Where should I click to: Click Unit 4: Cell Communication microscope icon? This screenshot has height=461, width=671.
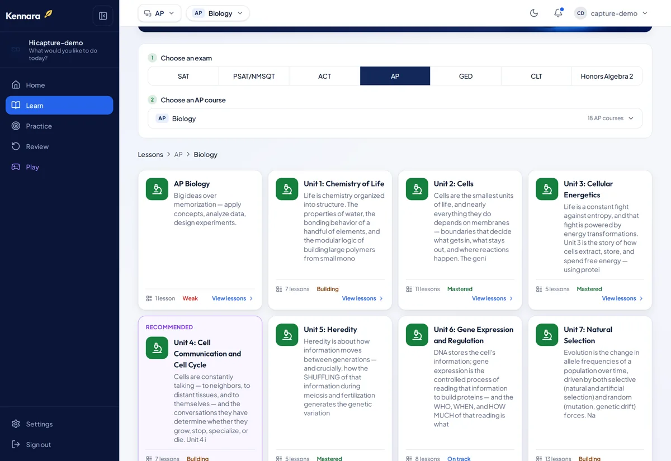tap(157, 348)
